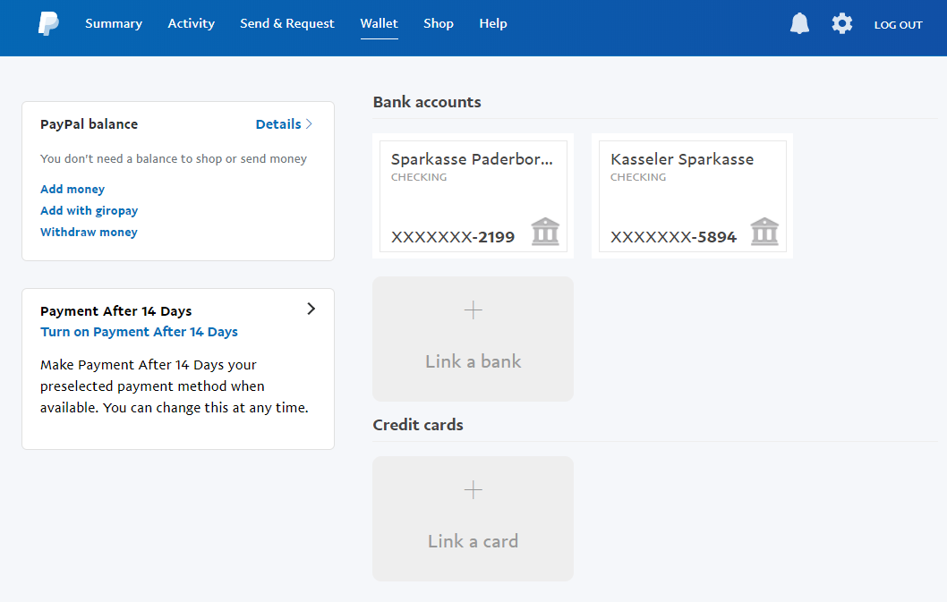This screenshot has width=947, height=602.
Task: Open PayPal balance Details link
Action: [278, 123]
